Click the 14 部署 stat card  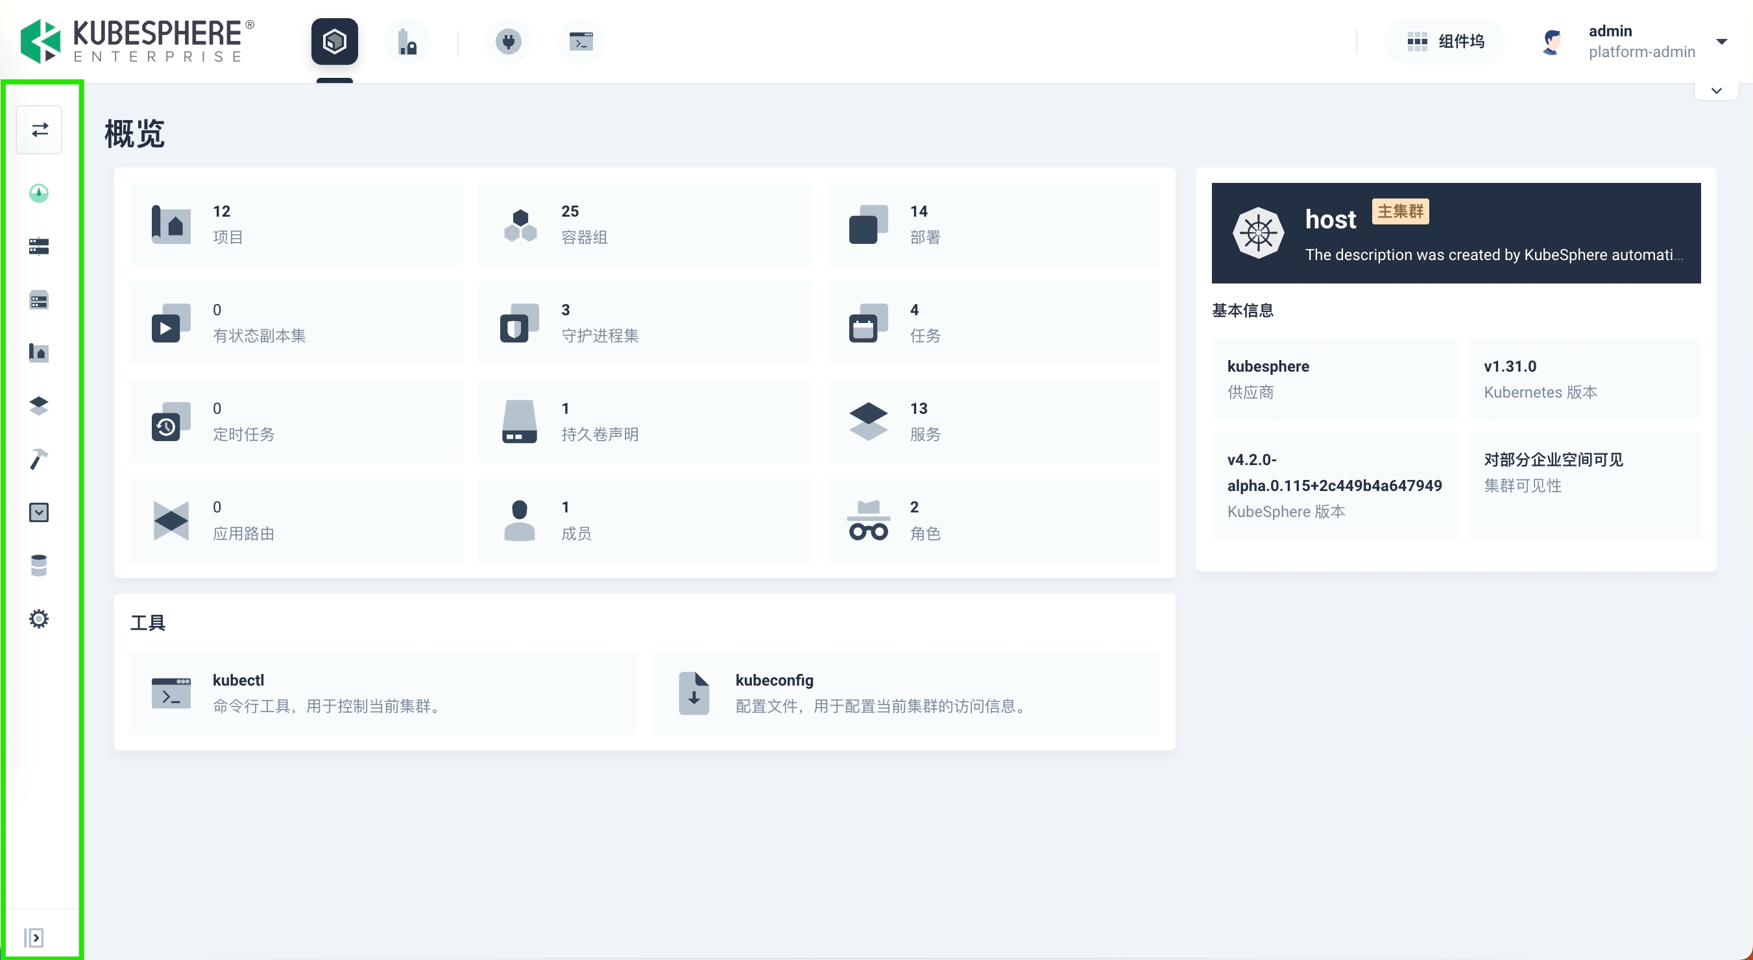click(993, 224)
